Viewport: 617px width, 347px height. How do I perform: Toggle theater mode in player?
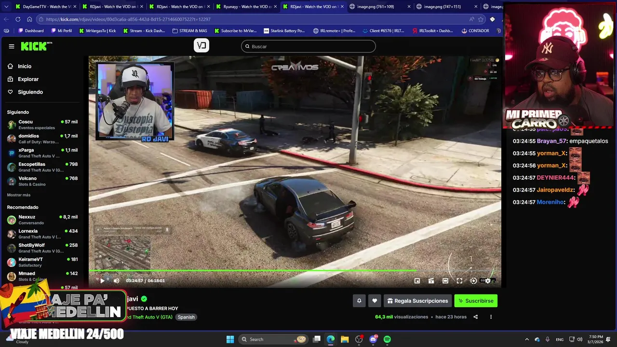[x=445, y=281]
